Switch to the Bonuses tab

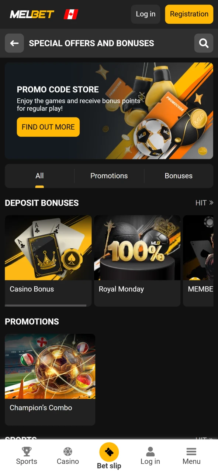tap(179, 176)
